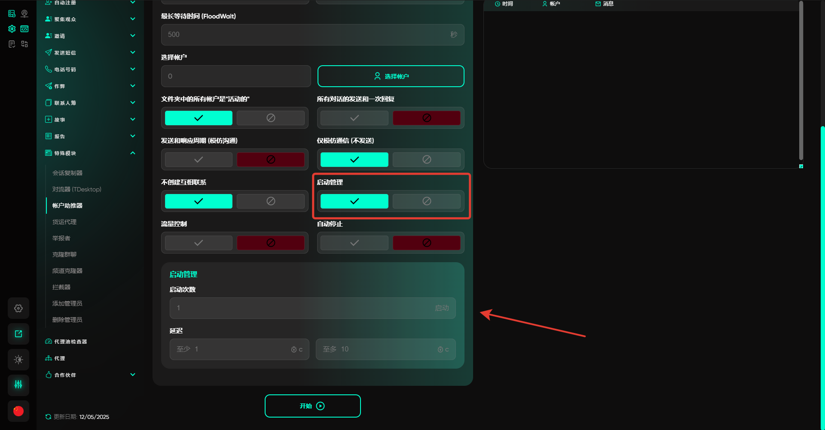Click the 选择帐户 button

[391, 76]
